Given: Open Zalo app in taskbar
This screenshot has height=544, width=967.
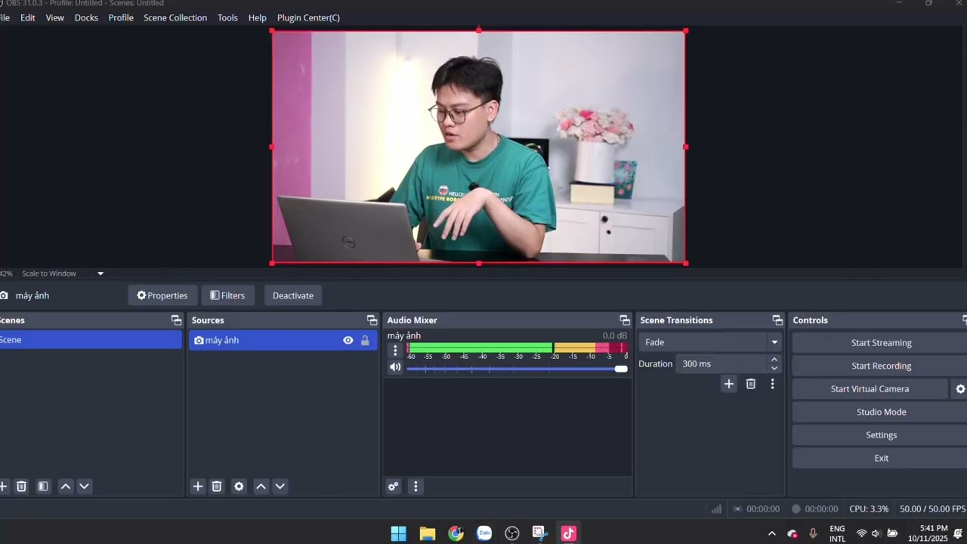Looking at the screenshot, I should tap(484, 533).
